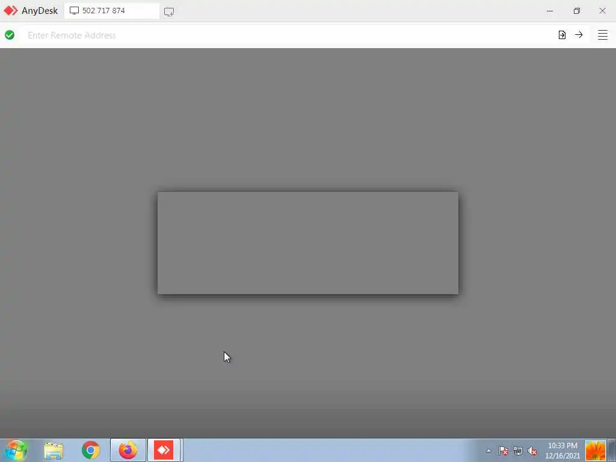Open Google Chrome from taskbar
This screenshot has width=616, height=462.
91,450
